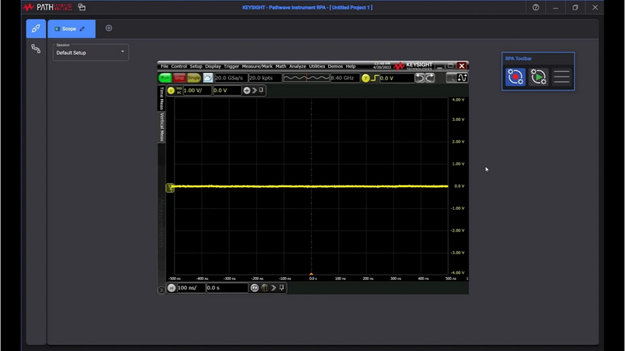
Task: Click the pin icon in timebase toolbar
Action: pyautogui.click(x=282, y=288)
